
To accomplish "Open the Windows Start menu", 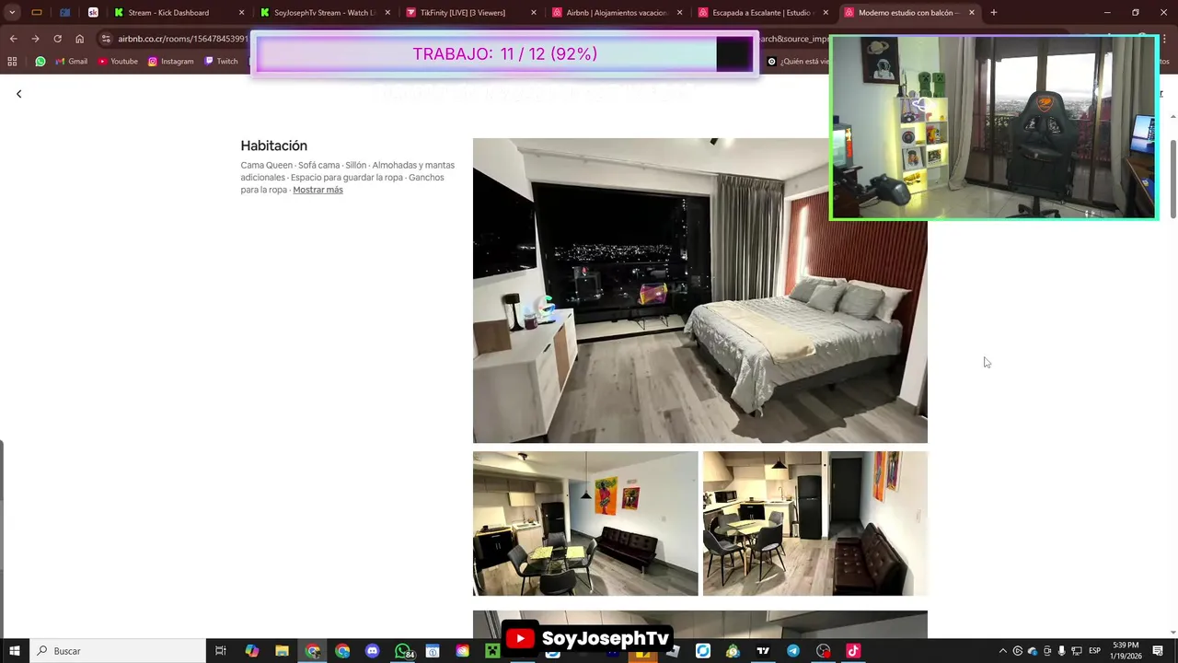I will click(x=14, y=651).
